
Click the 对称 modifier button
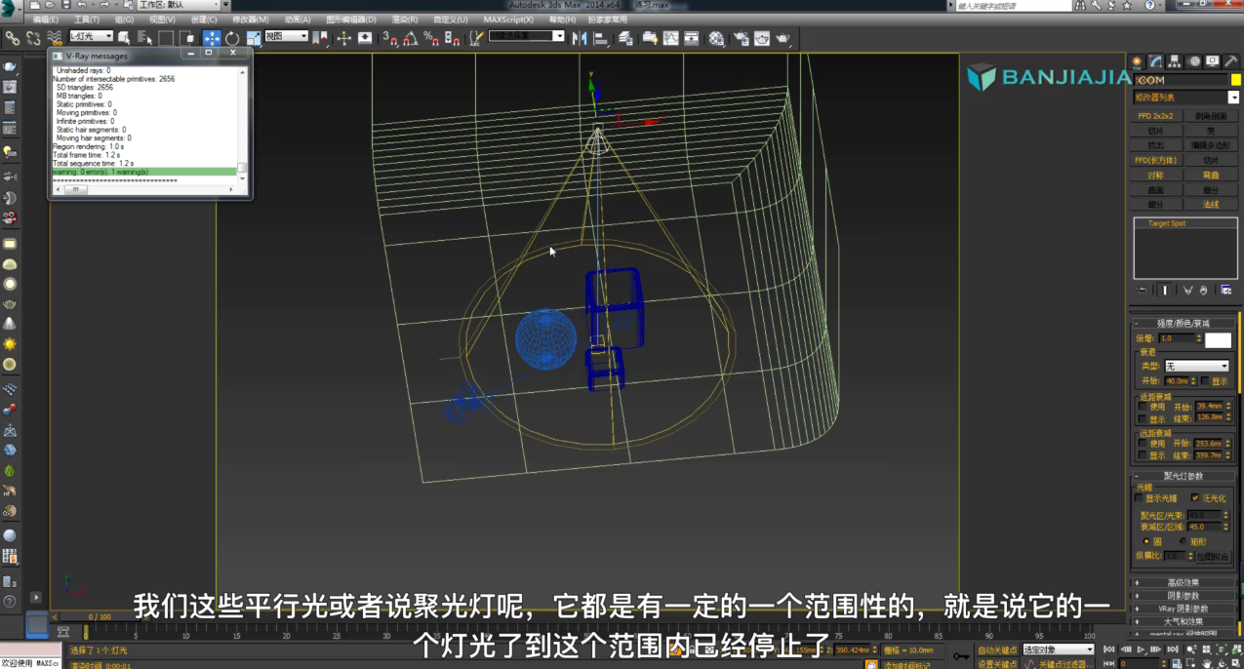point(1155,176)
